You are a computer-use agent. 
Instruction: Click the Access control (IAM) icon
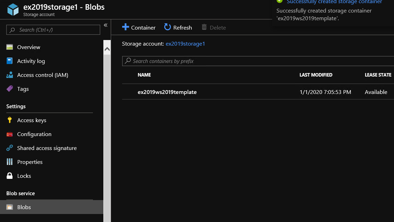click(10, 75)
